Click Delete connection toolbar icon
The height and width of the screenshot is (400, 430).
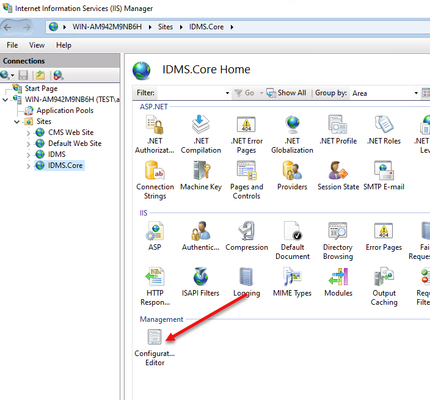[x=58, y=75]
